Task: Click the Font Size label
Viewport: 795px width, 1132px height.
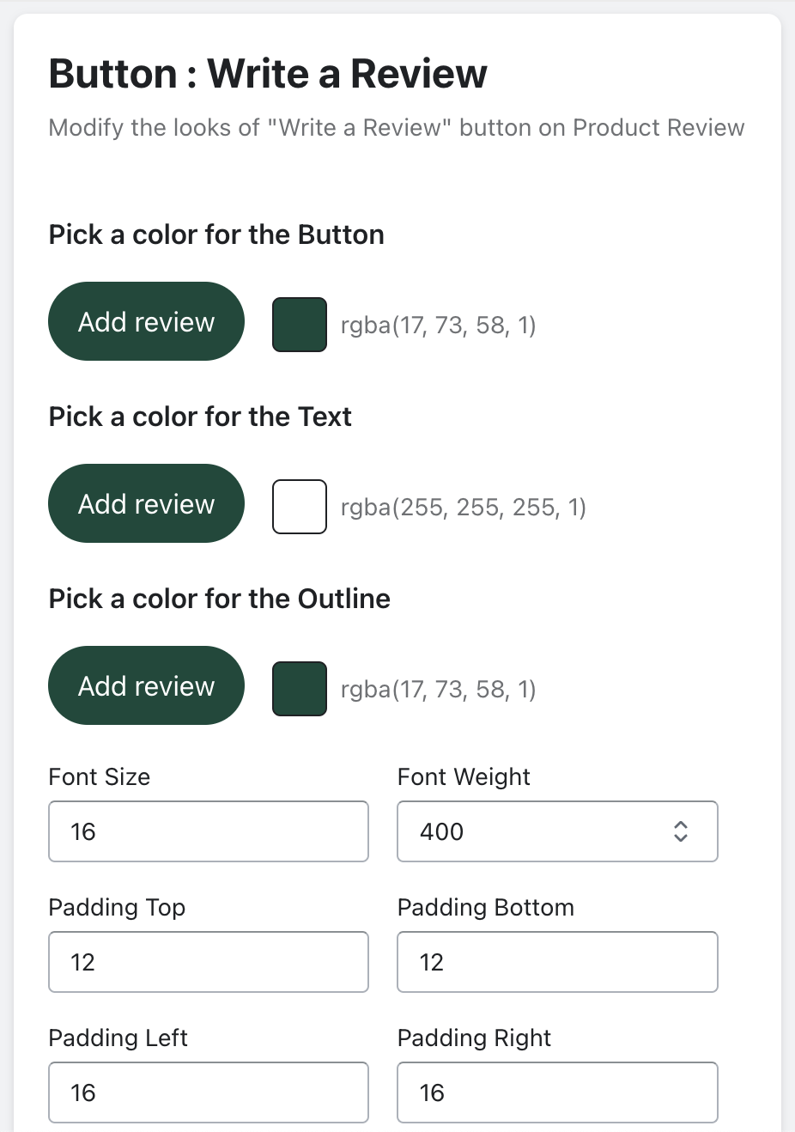Action: click(100, 777)
